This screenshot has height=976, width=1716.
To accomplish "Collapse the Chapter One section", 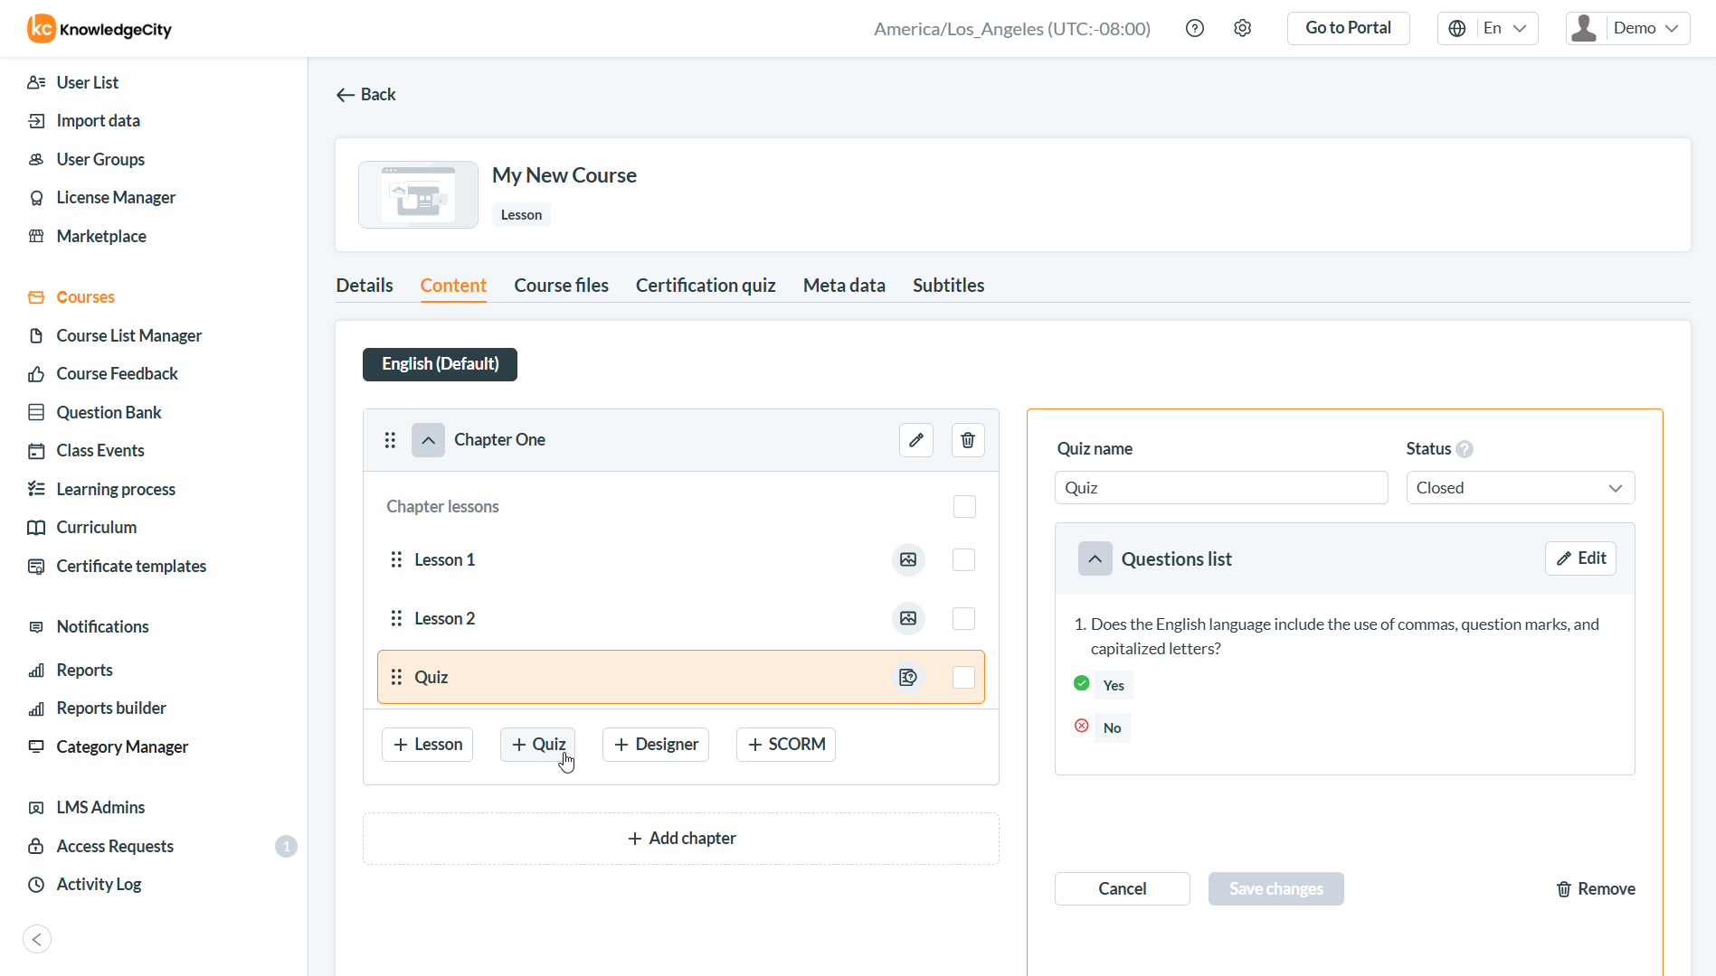I will click(x=428, y=440).
